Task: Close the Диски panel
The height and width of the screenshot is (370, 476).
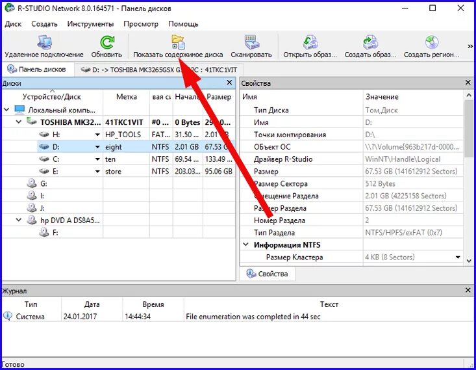Action: [x=229, y=83]
